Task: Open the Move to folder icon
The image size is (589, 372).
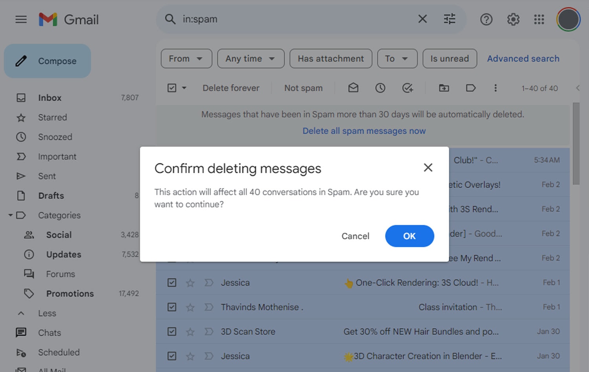Action: 444,88
